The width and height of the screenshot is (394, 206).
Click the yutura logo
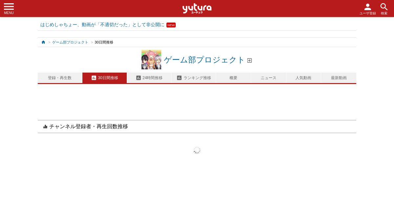[197, 8]
